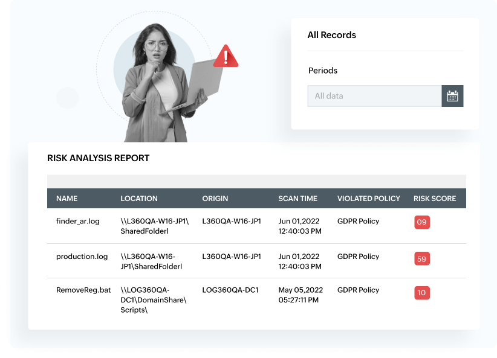497x358 pixels.
Task: Click inside the All data input box
Action: [375, 95]
